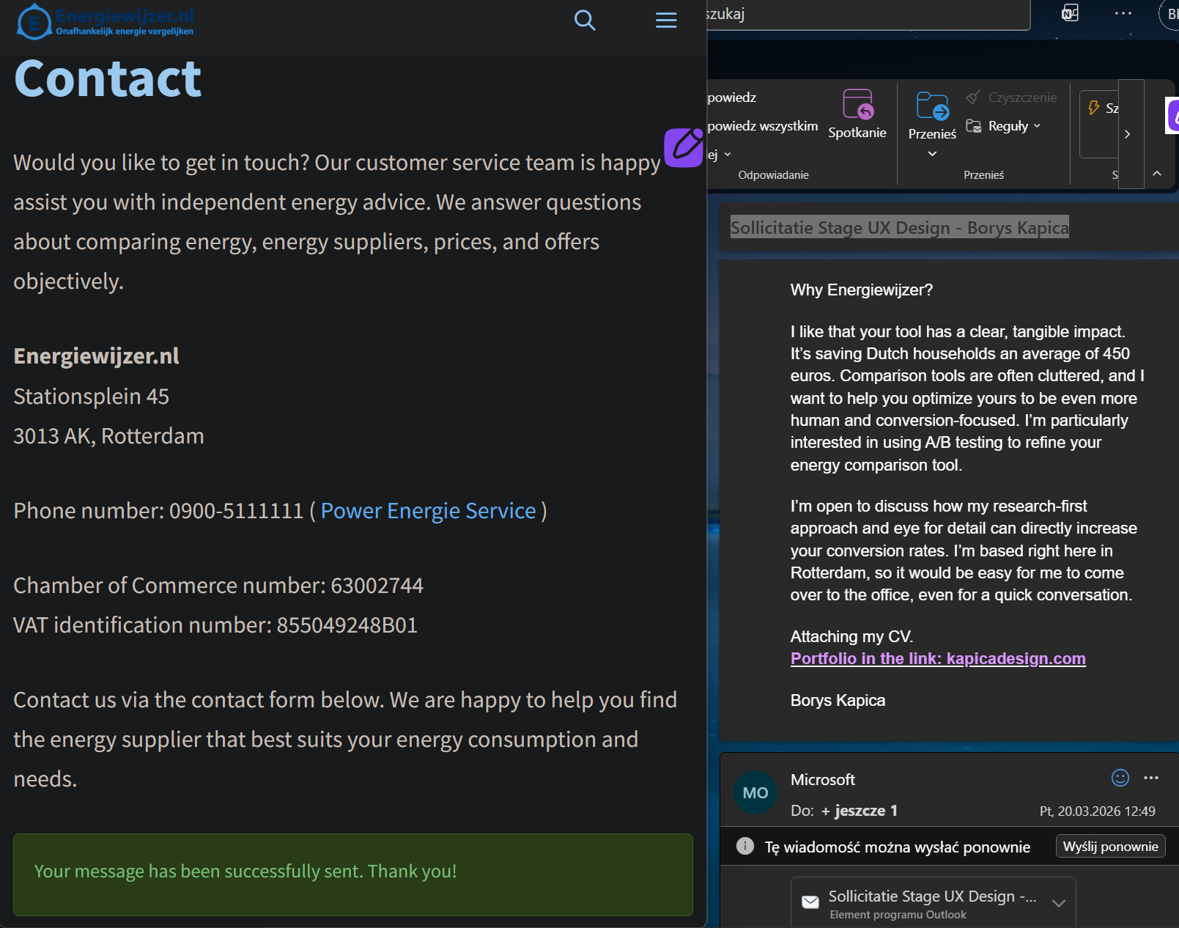The image size is (1179, 928).
Task: Open more actions for the Microsoft message
Action: 1151,778
